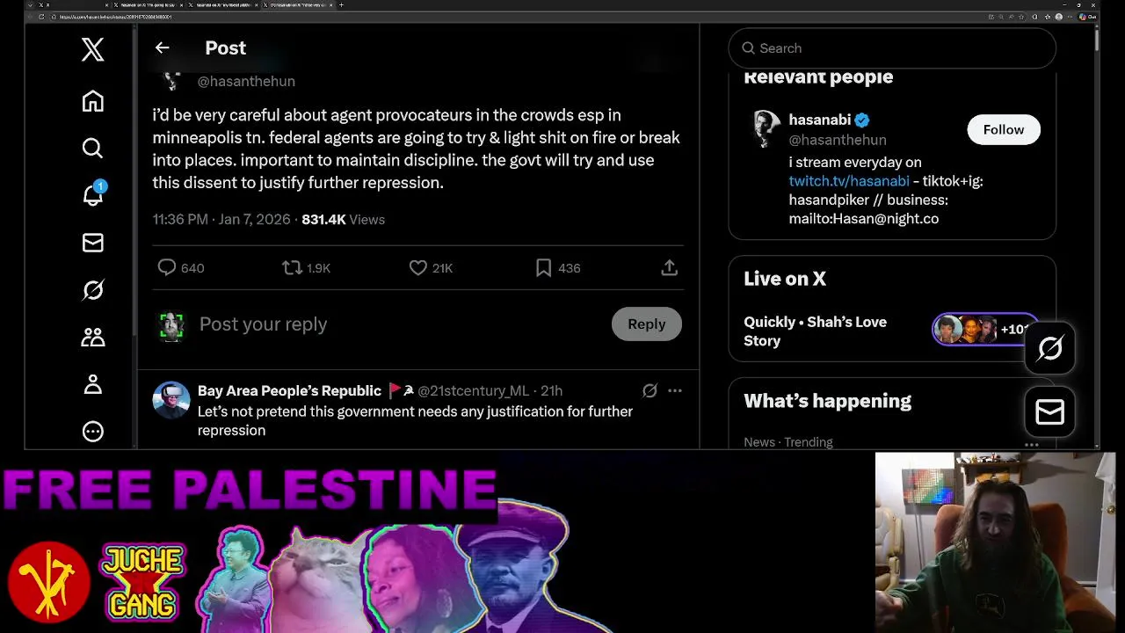The width and height of the screenshot is (1125, 633).
Task: Click the grayed Reply button
Action: click(646, 324)
